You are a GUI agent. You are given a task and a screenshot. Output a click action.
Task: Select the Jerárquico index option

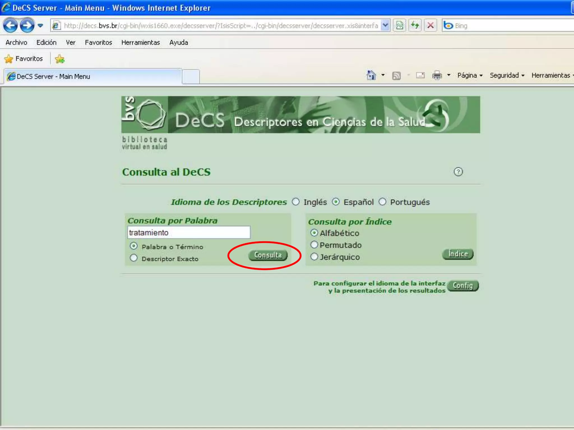[x=314, y=256]
